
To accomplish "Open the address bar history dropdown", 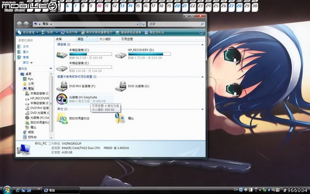I will pos(138,24).
